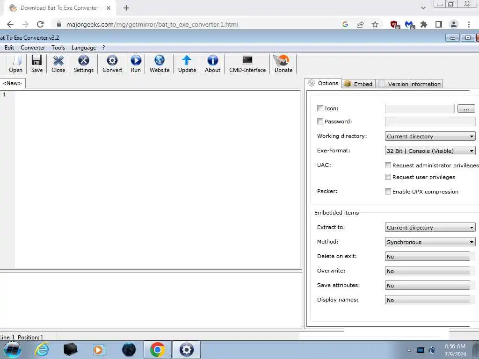Image resolution: width=479 pixels, height=359 pixels.
Task: Open the Donate toolbar icon
Action: 283,64
